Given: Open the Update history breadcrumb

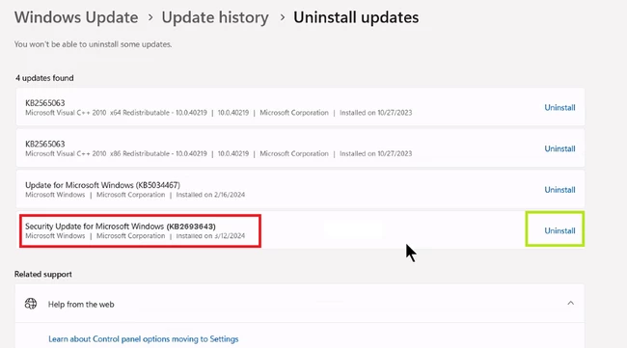Looking at the screenshot, I should (215, 17).
